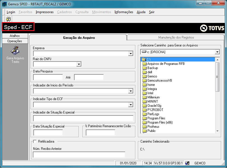Image resolution: width=227 pixels, height=168 pixels.
Task: Select the PerfLogs folder
Action: 151,114
